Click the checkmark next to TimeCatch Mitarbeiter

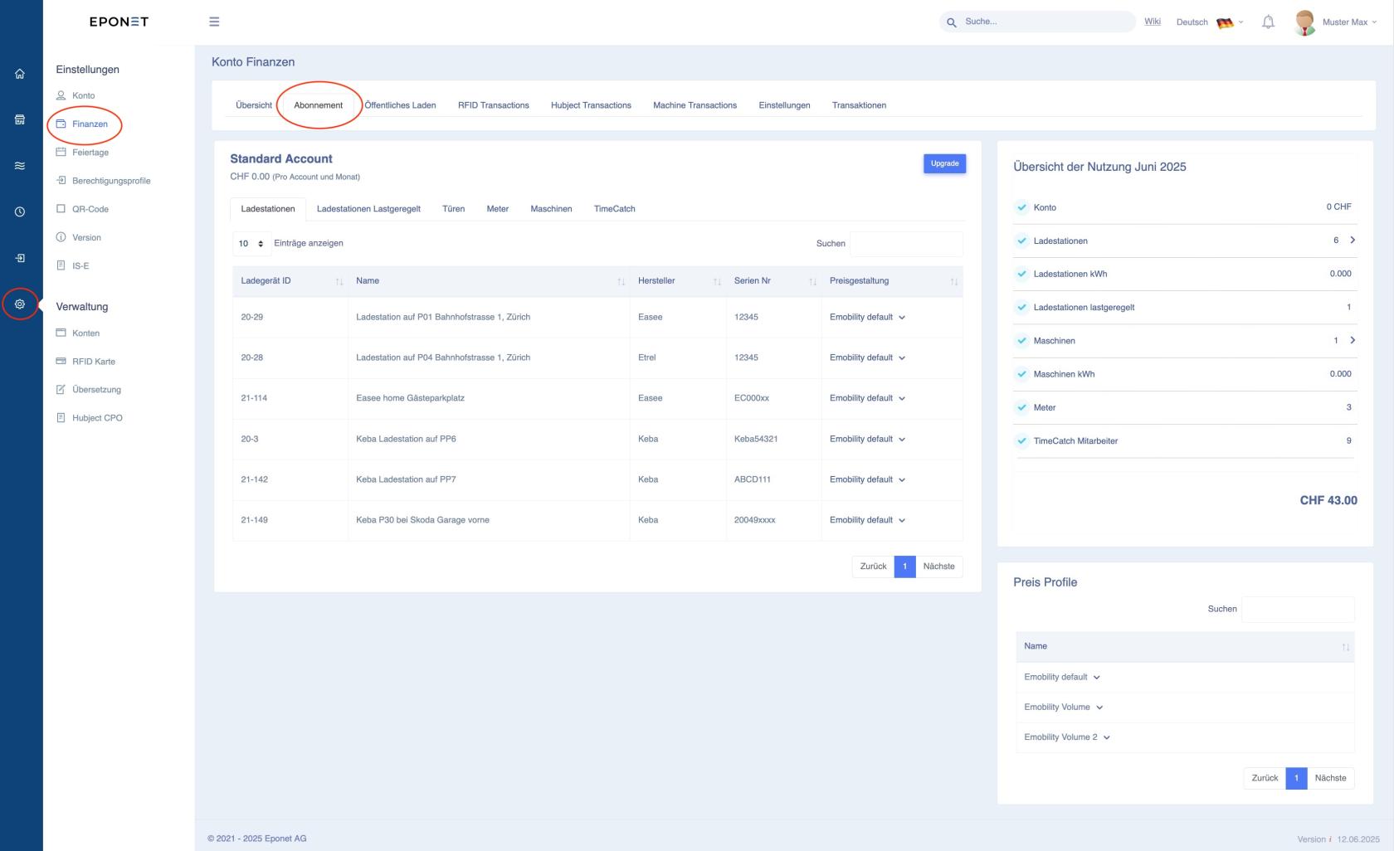click(1021, 440)
